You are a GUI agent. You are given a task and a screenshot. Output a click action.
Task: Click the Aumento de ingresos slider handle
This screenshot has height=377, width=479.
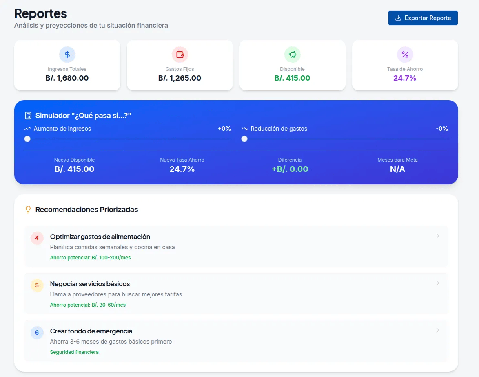point(27,139)
